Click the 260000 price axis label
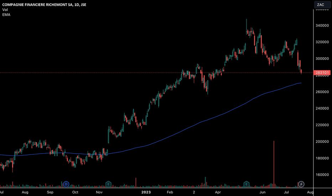Screen dimensions: 332x196 click(322, 92)
